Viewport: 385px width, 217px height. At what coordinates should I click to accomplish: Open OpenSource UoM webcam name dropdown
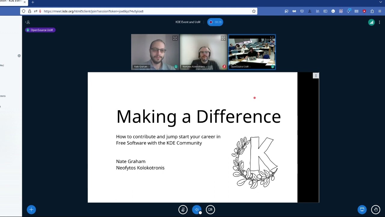tap(240, 67)
